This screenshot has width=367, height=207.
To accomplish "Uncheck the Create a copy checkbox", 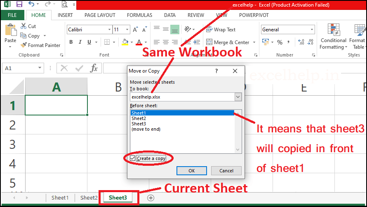I will pyautogui.click(x=132, y=158).
